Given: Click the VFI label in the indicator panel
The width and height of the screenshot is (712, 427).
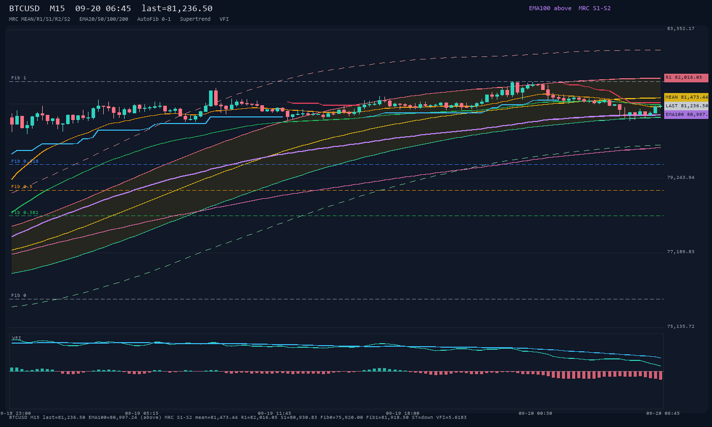Looking at the screenshot, I should point(17,338).
